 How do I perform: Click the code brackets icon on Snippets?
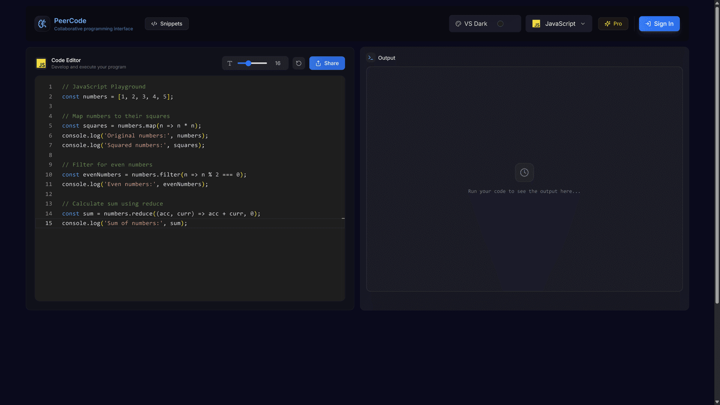(154, 23)
